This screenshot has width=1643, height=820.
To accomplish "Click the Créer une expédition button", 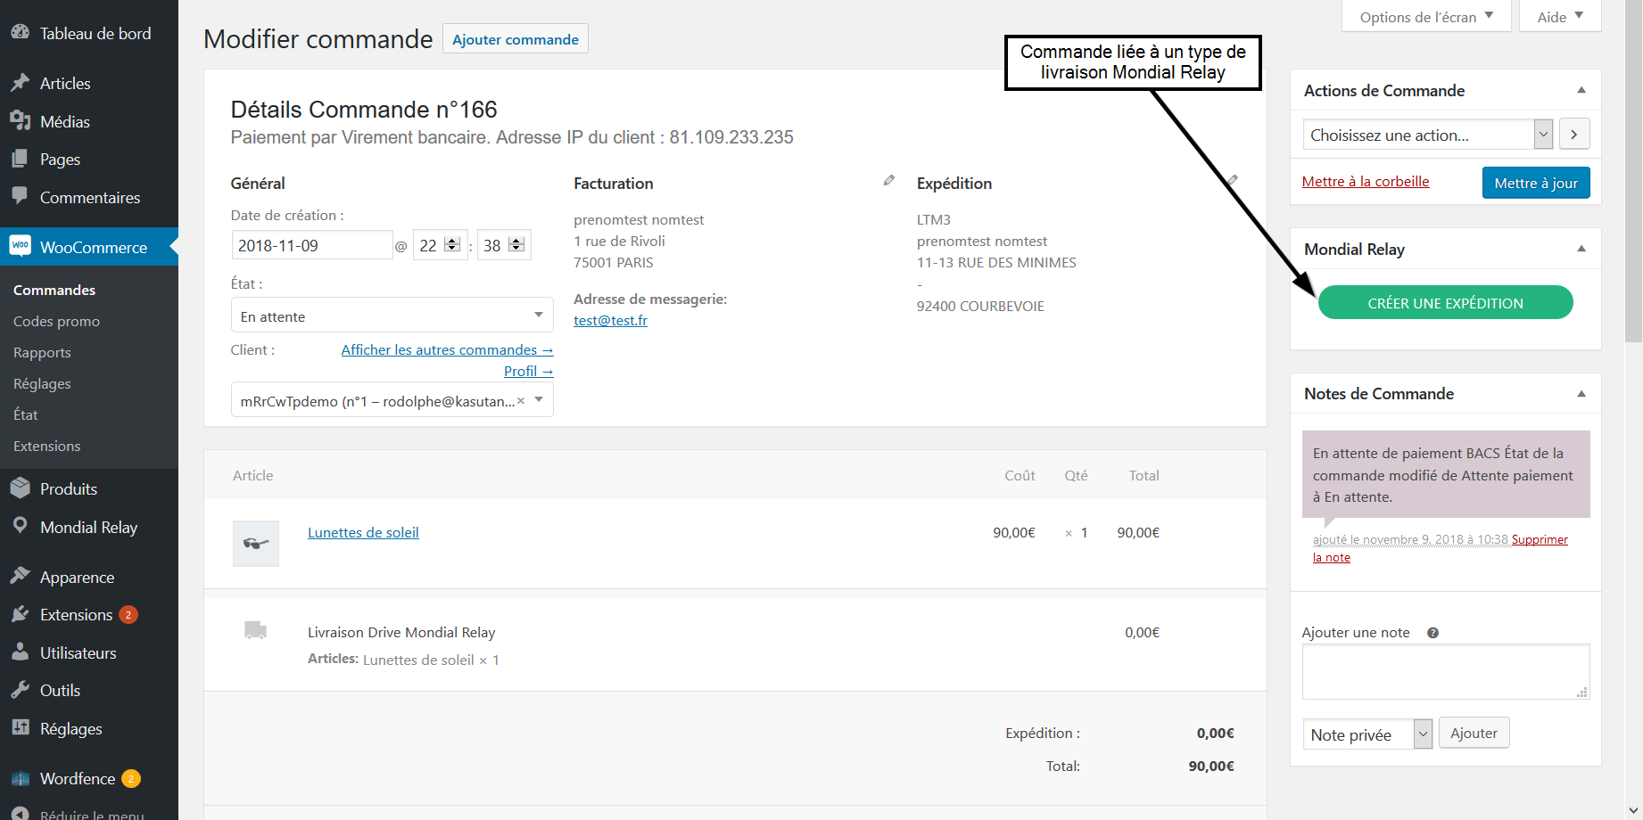I will click(1445, 303).
